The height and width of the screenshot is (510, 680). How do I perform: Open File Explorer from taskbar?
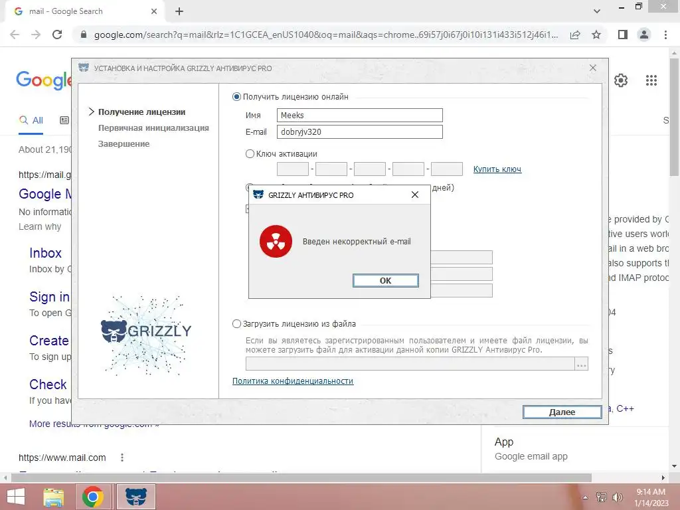(x=53, y=497)
